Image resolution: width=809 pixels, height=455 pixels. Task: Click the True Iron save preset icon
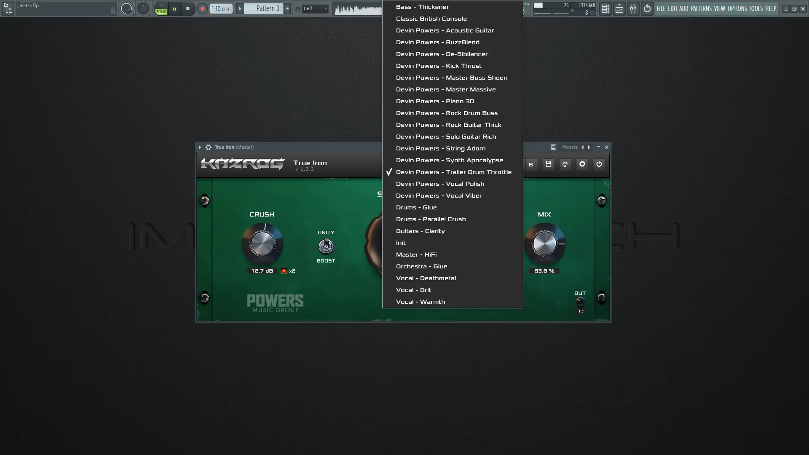point(548,164)
